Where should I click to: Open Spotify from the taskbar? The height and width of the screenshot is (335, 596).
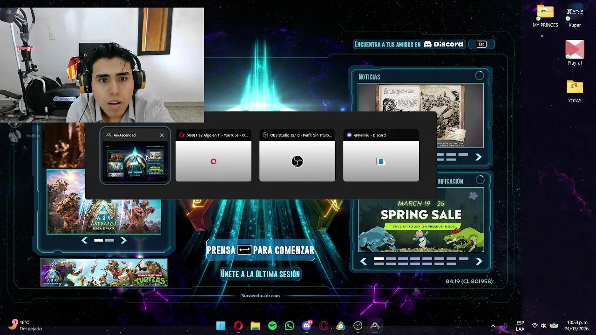[272, 326]
